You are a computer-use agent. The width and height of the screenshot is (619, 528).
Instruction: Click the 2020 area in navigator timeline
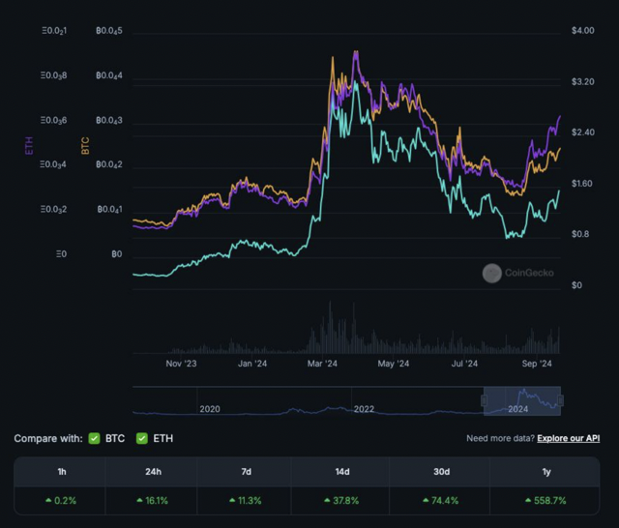pyautogui.click(x=210, y=409)
